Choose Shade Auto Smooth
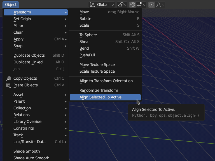 [36, 158]
